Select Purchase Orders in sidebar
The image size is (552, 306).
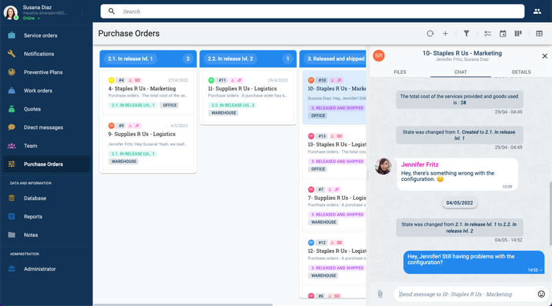coord(46,164)
